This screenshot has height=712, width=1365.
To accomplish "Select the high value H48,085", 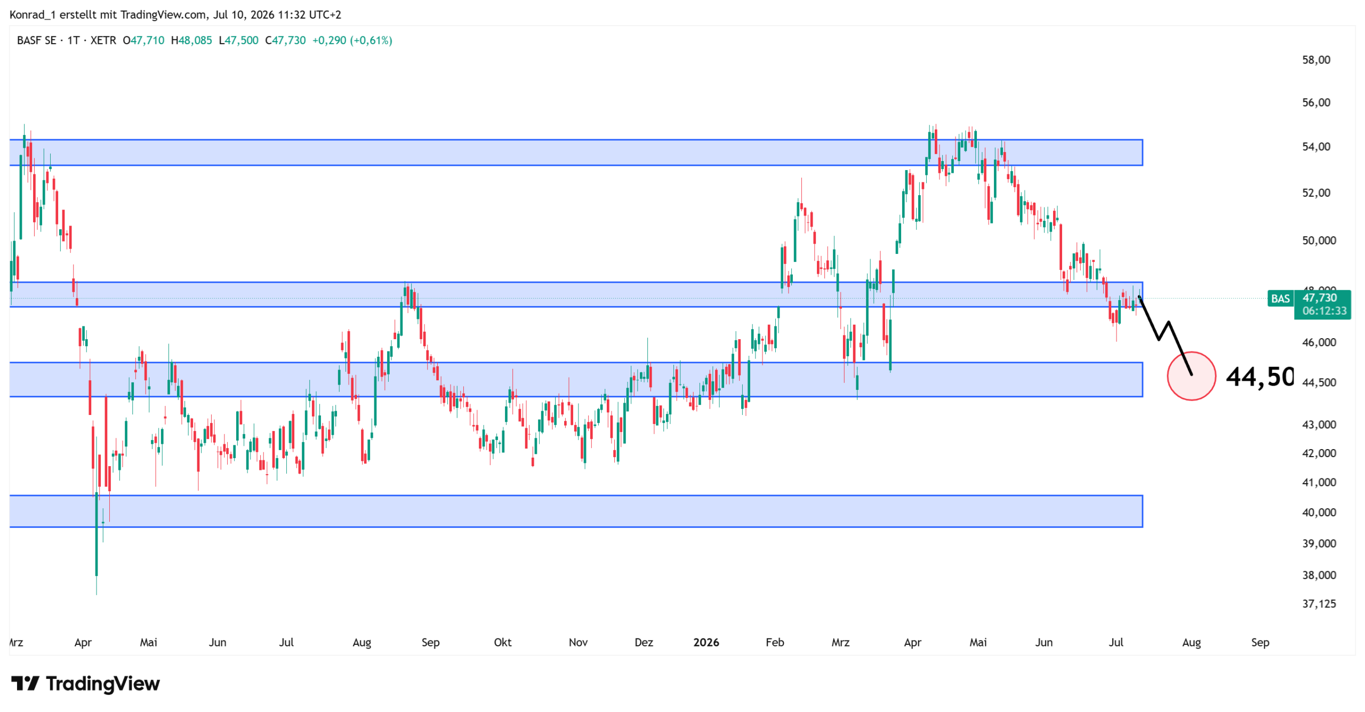I will [191, 41].
